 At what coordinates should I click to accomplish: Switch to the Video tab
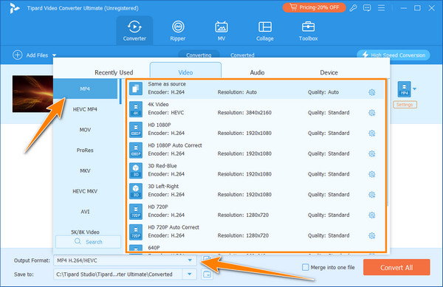pyautogui.click(x=185, y=71)
